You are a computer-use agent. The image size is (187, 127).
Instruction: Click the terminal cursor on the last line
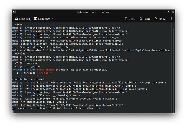(13, 111)
